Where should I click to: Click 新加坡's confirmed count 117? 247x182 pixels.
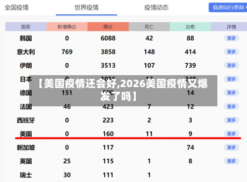coord(108,147)
